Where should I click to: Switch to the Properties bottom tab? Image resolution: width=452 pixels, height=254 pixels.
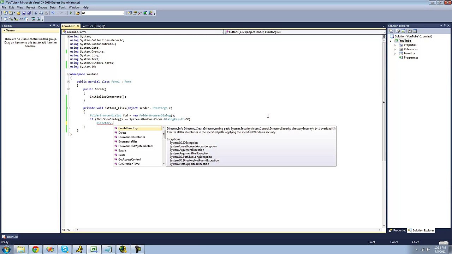tap(397, 230)
